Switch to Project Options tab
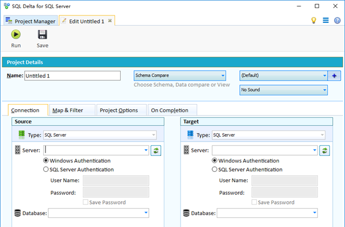Screen dimensions: 345x227 (x=121, y=110)
